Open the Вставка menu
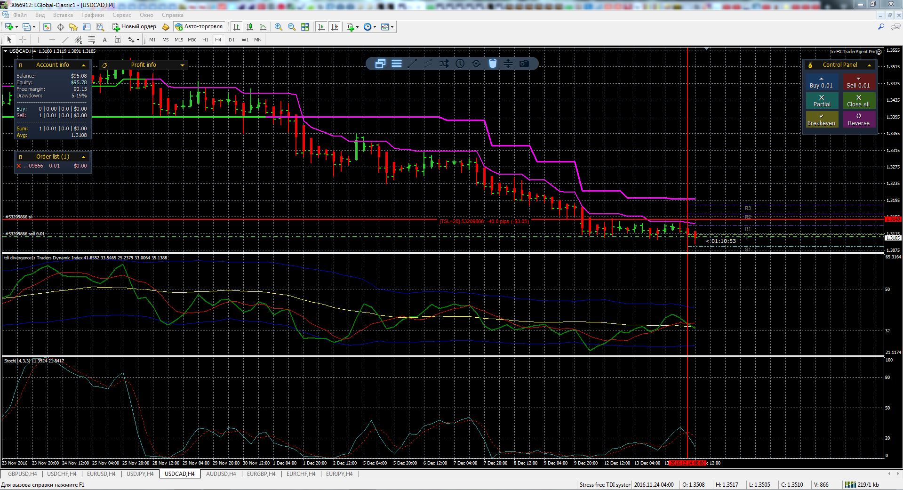 [x=63, y=15]
